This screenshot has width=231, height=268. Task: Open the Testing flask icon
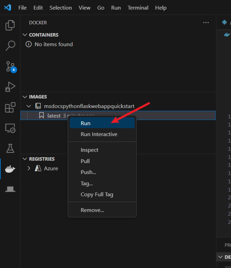[10, 148]
